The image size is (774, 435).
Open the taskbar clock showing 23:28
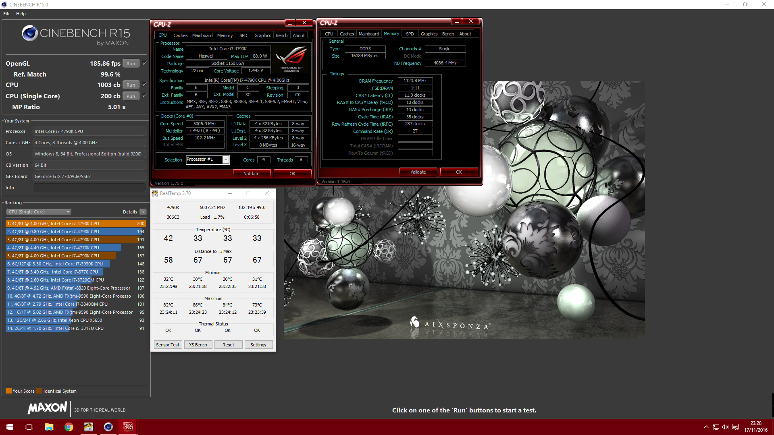[756, 427]
